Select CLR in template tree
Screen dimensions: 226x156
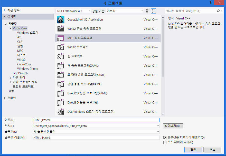20,42
